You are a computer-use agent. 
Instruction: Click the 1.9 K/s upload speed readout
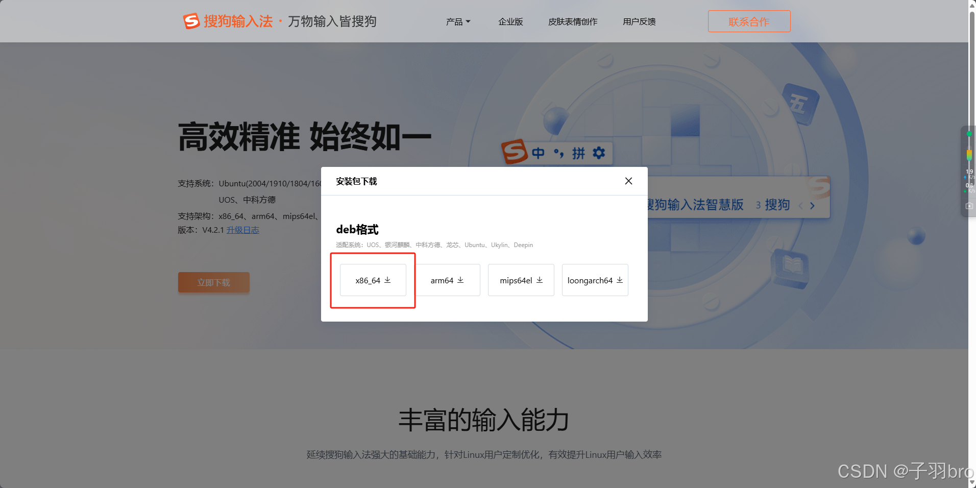coord(969,174)
